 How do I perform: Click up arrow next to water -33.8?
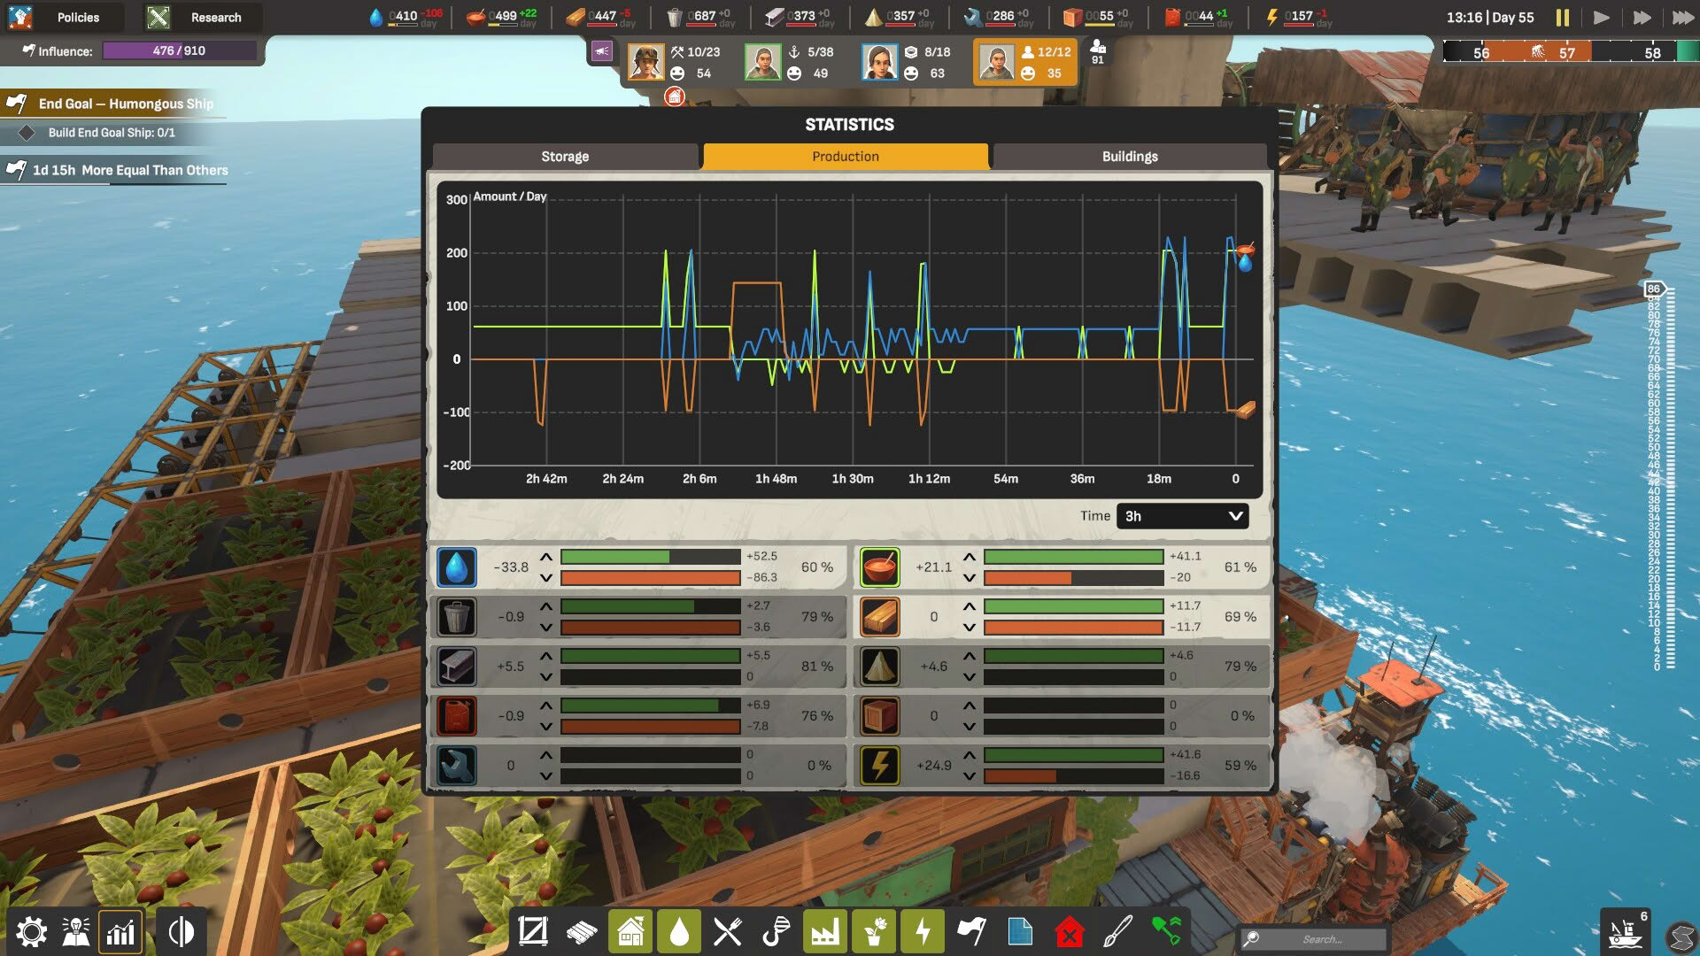pos(546,557)
